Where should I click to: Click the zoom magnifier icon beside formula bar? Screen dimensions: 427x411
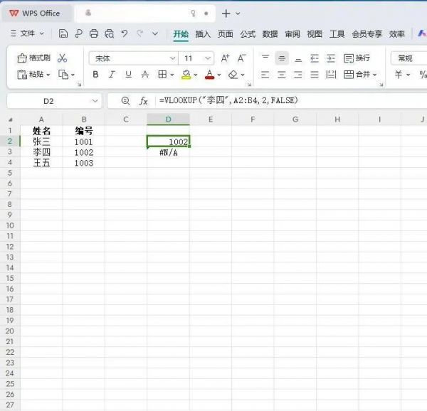(x=126, y=101)
